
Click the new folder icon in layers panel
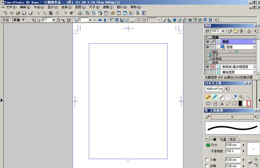click(236, 31)
